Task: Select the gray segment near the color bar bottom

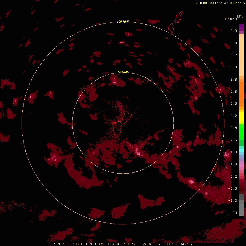Action: [241, 209]
